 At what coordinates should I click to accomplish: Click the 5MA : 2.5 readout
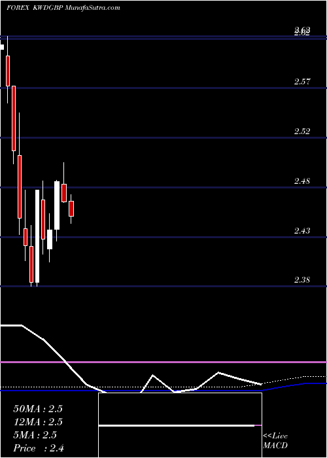pos(35,435)
